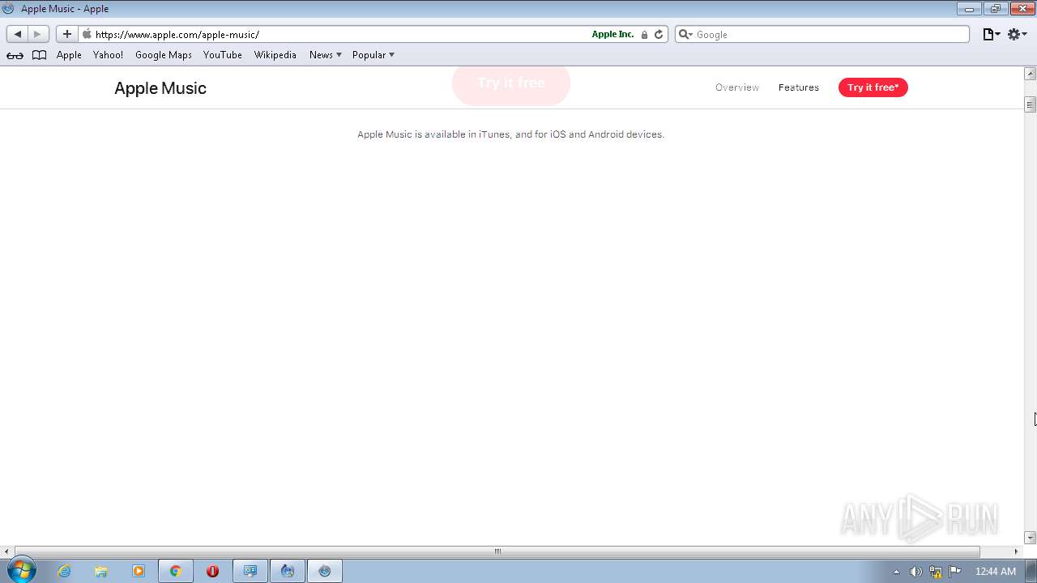Show Reading List glasses icon
Screen dimensions: 1037x583
15,55
